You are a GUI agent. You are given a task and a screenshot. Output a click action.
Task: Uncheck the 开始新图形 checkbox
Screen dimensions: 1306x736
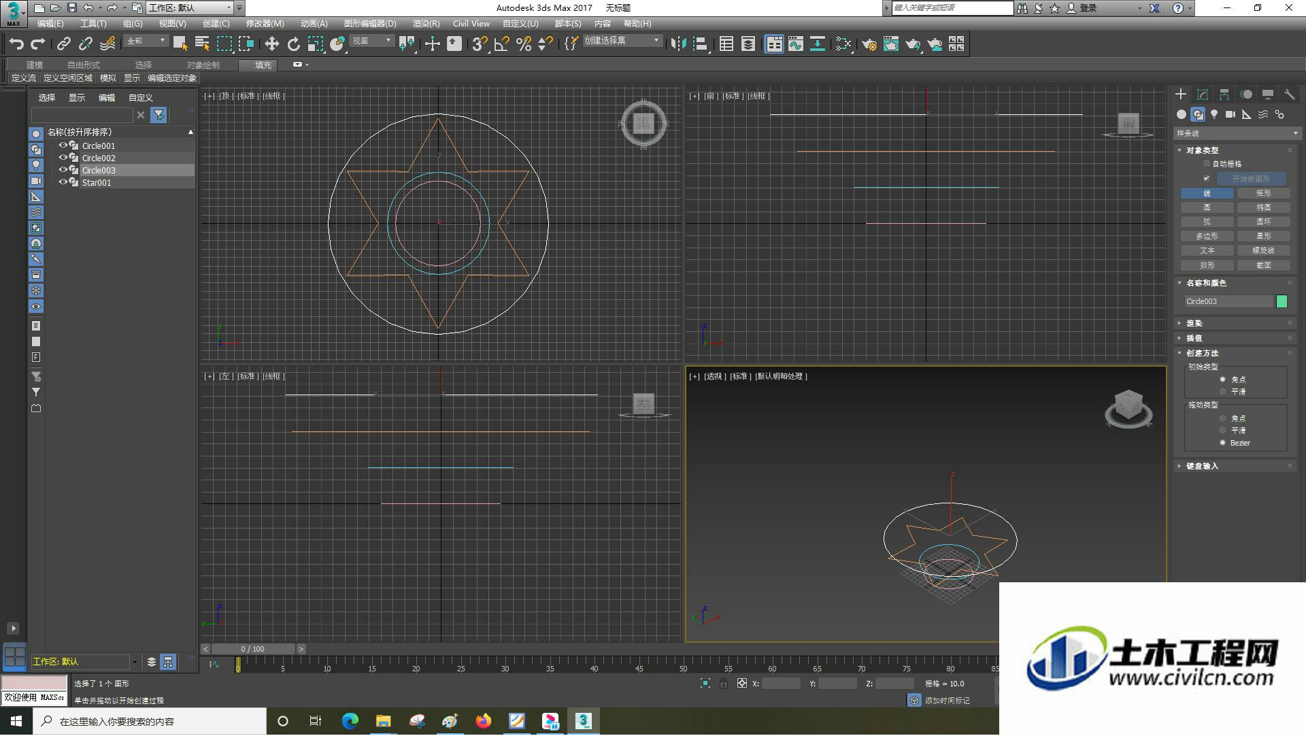click(x=1207, y=179)
